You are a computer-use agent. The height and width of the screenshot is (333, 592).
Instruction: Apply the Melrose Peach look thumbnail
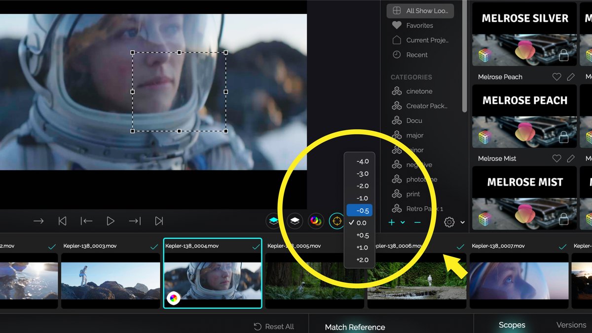coord(524,116)
